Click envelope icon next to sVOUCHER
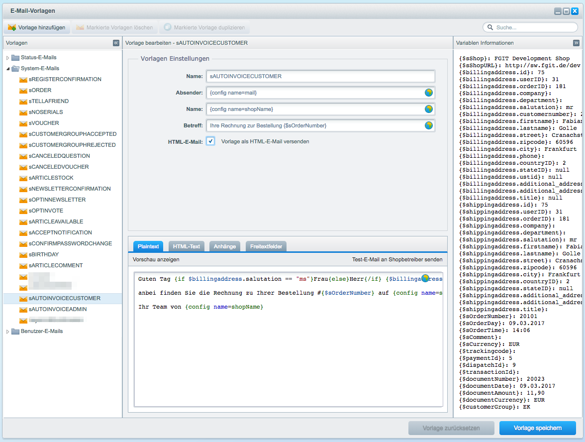The image size is (585, 442). point(23,123)
